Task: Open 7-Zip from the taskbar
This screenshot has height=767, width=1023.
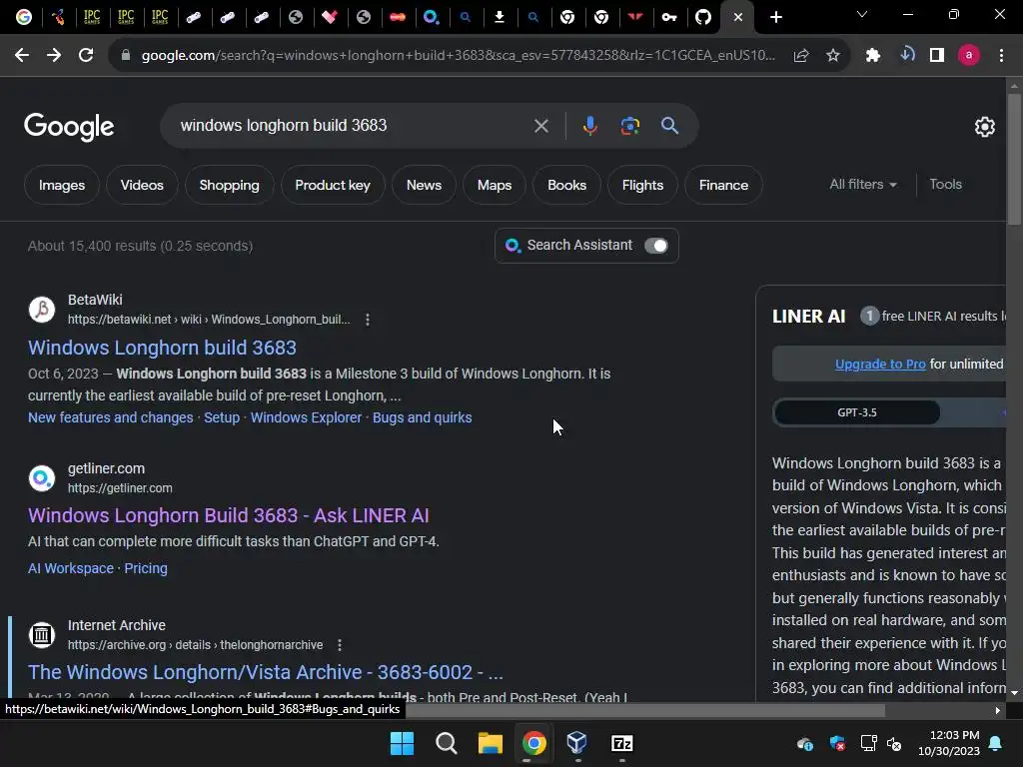Action: [x=621, y=743]
